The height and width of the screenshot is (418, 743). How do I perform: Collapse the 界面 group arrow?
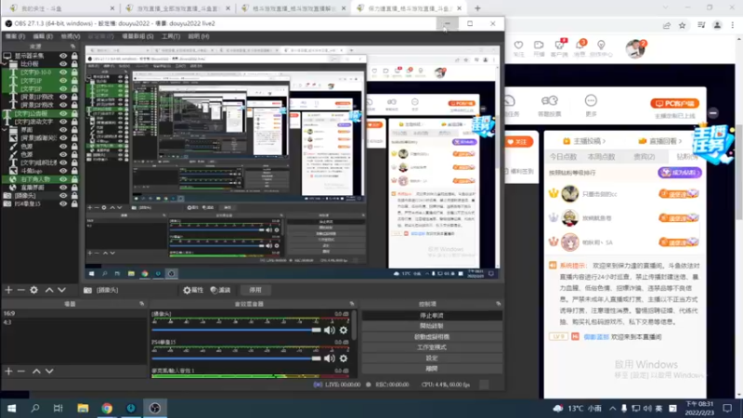[5, 130]
